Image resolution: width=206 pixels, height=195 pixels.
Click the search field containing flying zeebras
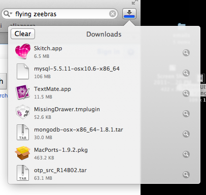(59, 14)
